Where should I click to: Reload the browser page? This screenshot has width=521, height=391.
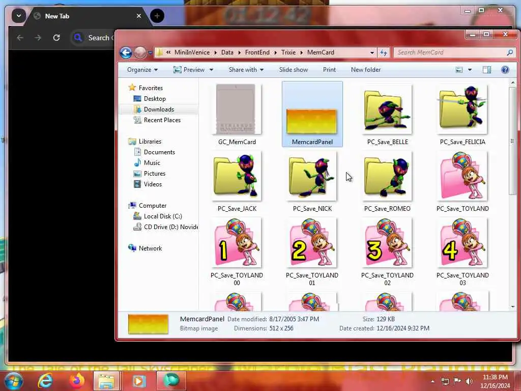[x=56, y=38]
